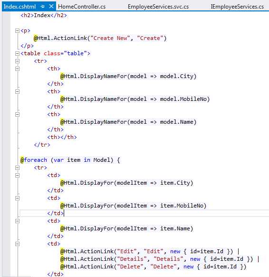This screenshot has width=269, height=277.
Task: Click the "Details" ActionLink code line
Action: pyautogui.click(x=157, y=259)
